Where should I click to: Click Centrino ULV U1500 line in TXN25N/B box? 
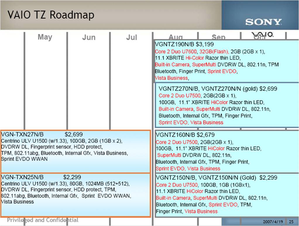click(65, 184)
